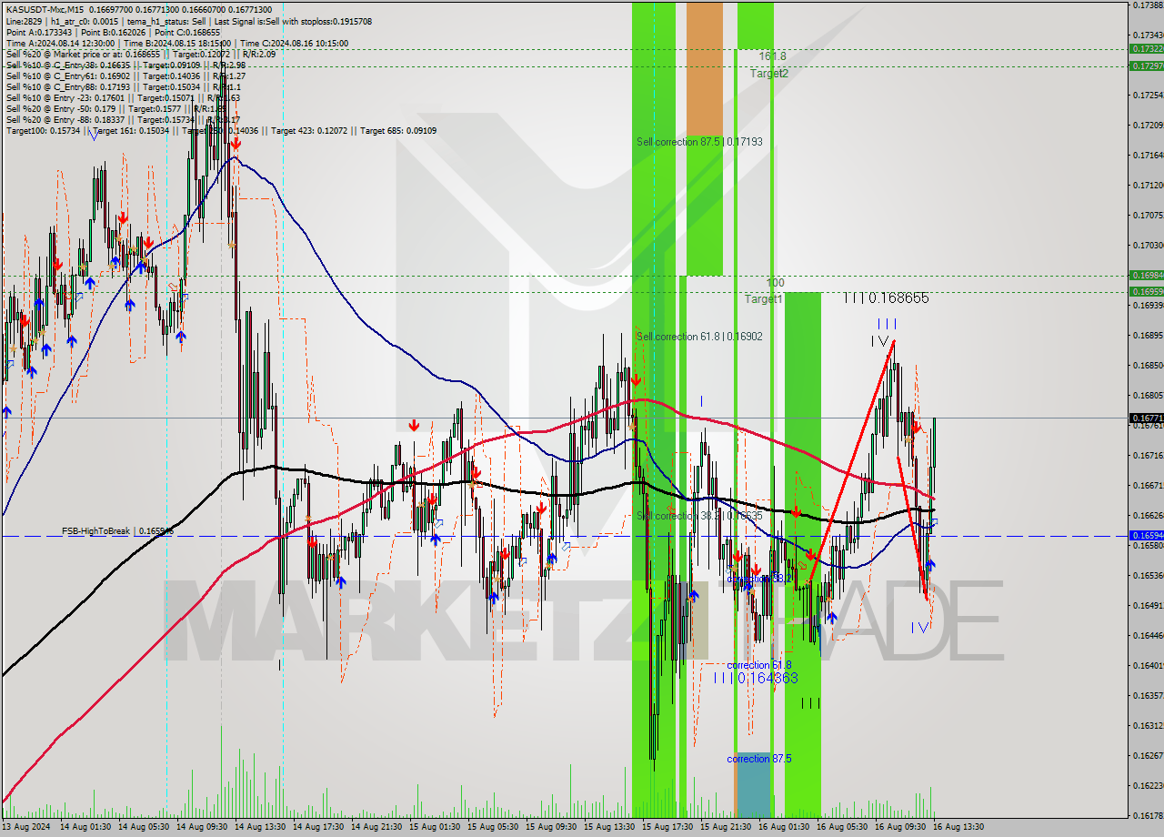The width and height of the screenshot is (1164, 837).
Task: Select the 'I I I 0.164363' wave label
Action: tap(756, 678)
